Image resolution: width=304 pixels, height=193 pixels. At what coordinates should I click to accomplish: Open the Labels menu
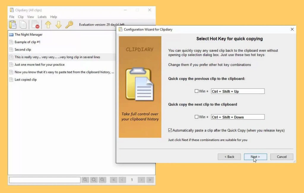[42, 17]
